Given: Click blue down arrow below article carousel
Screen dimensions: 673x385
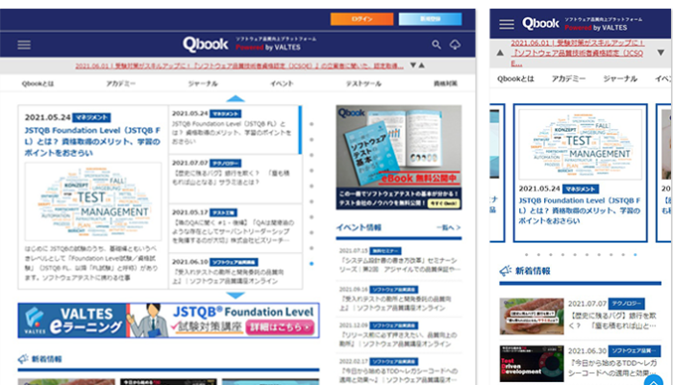Looking at the screenshot, I should [x=236, y=295].
